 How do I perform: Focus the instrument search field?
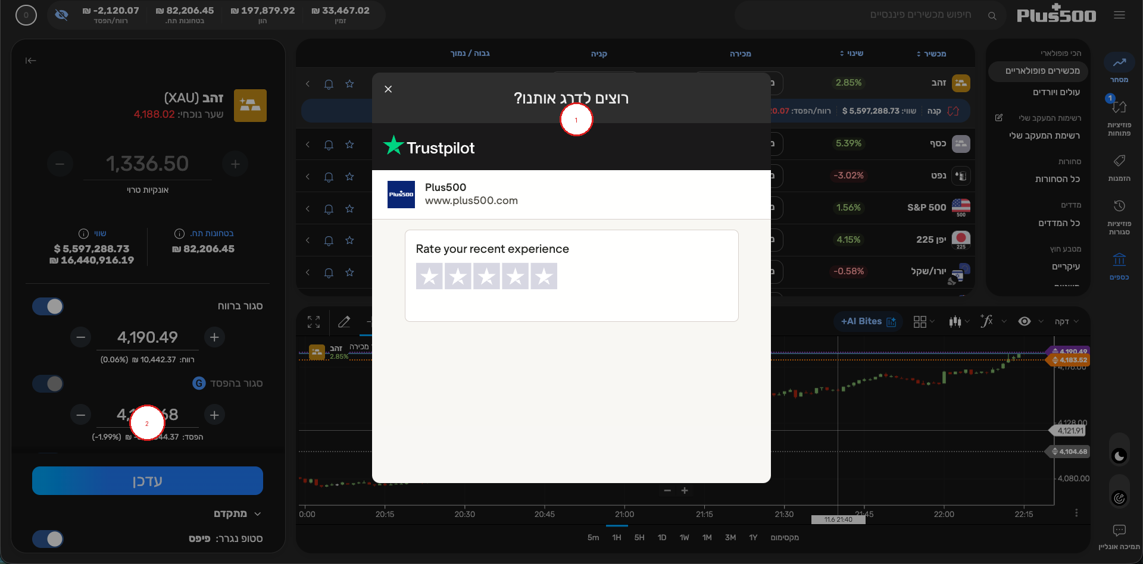pyautogui.click(x=869, y=15)
